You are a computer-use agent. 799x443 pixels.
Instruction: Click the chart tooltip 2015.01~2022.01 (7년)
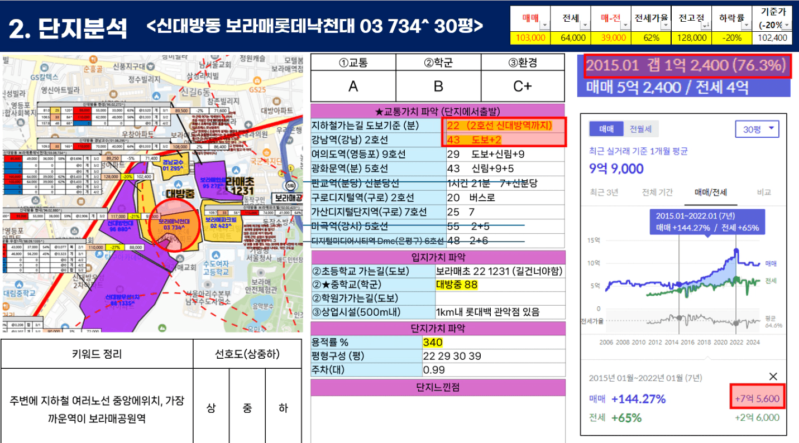coord(707,222)
